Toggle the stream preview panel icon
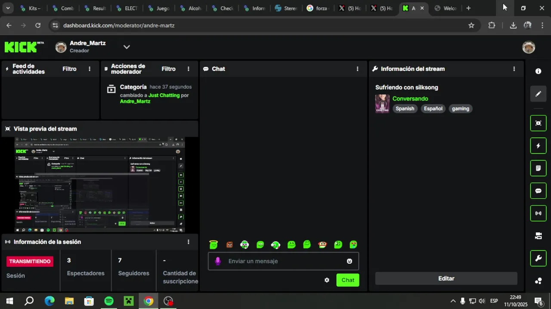Viewport: 551px width, 309px height. 538,123
